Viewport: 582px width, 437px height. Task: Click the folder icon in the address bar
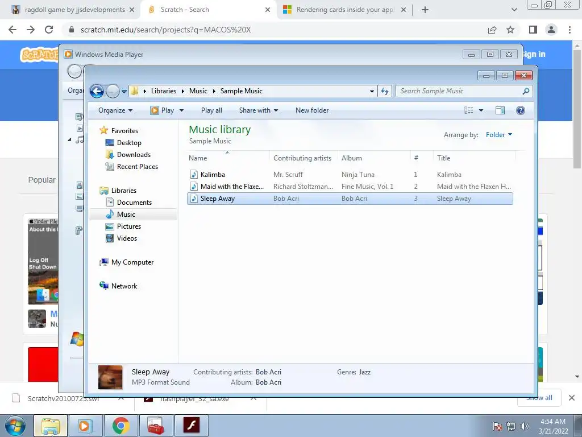[x=134, y=91]
